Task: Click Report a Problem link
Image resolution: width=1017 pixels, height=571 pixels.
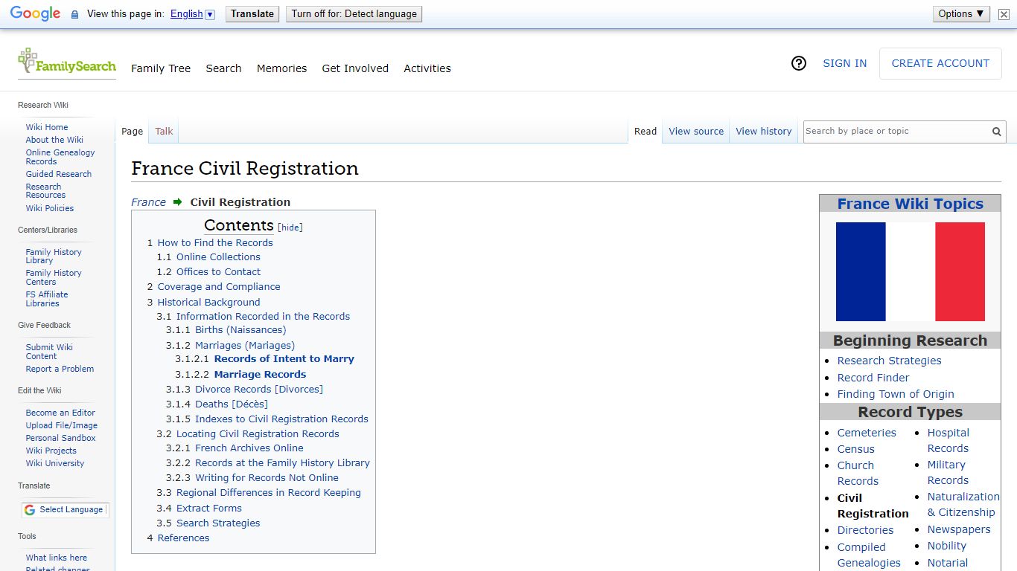Action: pos(60,369)
